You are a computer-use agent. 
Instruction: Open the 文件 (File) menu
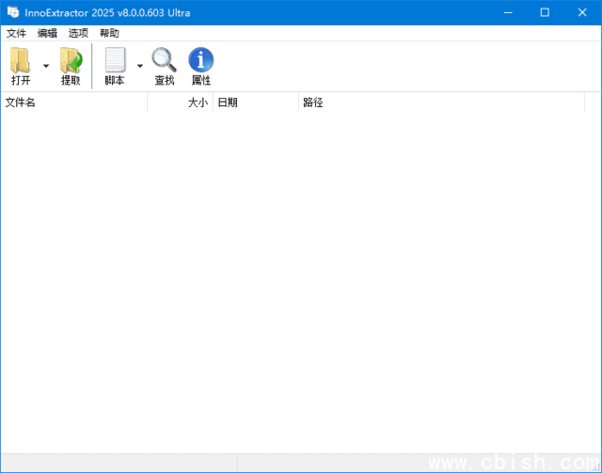click(x=16, y=33)
